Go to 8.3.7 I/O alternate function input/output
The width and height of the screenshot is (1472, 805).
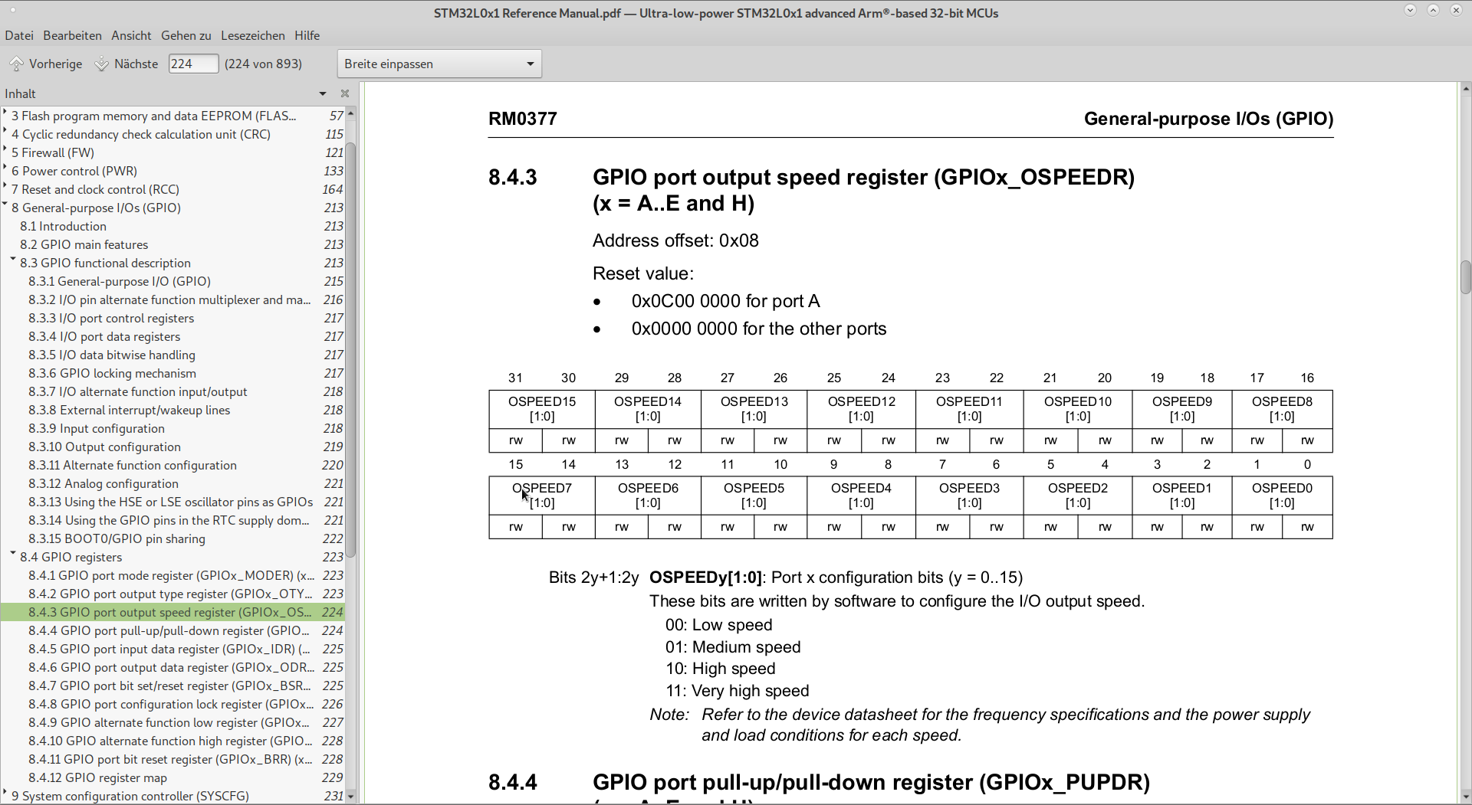(172, 391)
